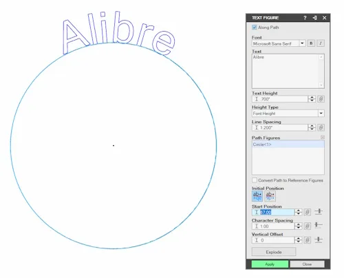Screen dimensions: 344x278
Task: Click the help question mark icon
Action: pos(305,18)
